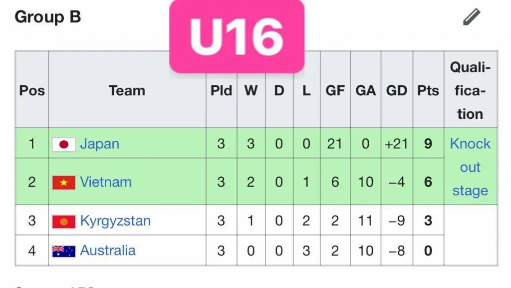Open the Knock out stage link
Image resolution: width=511 pixels, height=288 pixels.
tap(470, 167)
